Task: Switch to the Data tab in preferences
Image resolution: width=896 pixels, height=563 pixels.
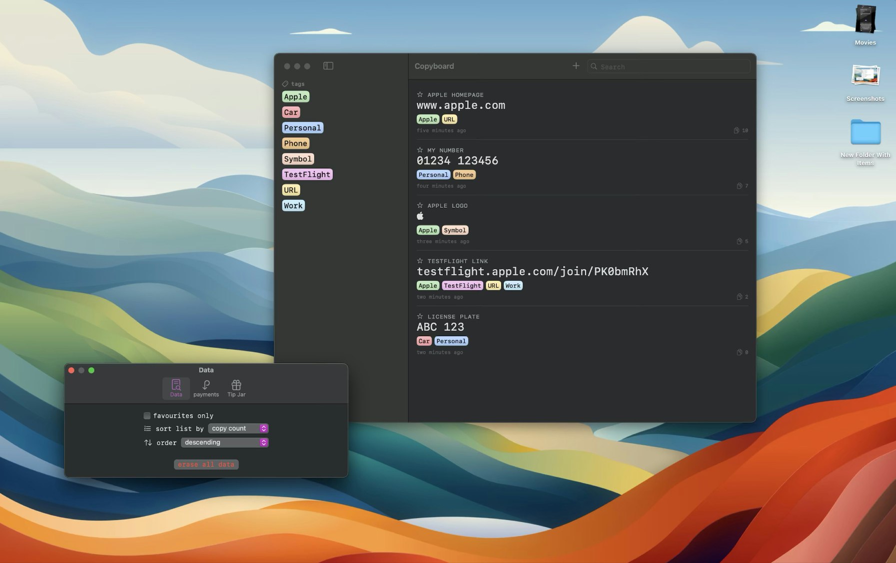Action: click(176, 388)
